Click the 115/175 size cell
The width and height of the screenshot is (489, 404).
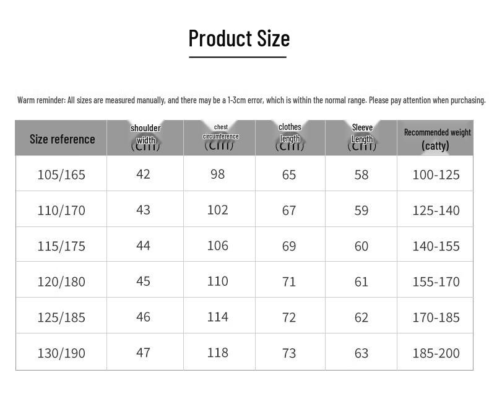[x=61, y=246]
